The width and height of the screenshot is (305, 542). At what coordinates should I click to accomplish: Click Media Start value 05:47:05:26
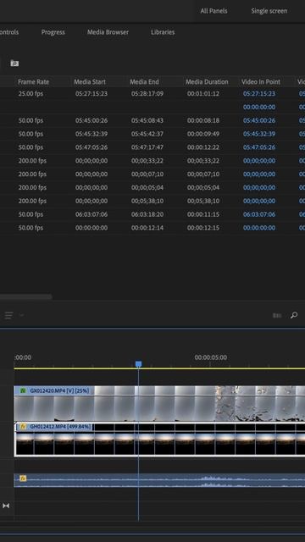click(x=91, y=147)
